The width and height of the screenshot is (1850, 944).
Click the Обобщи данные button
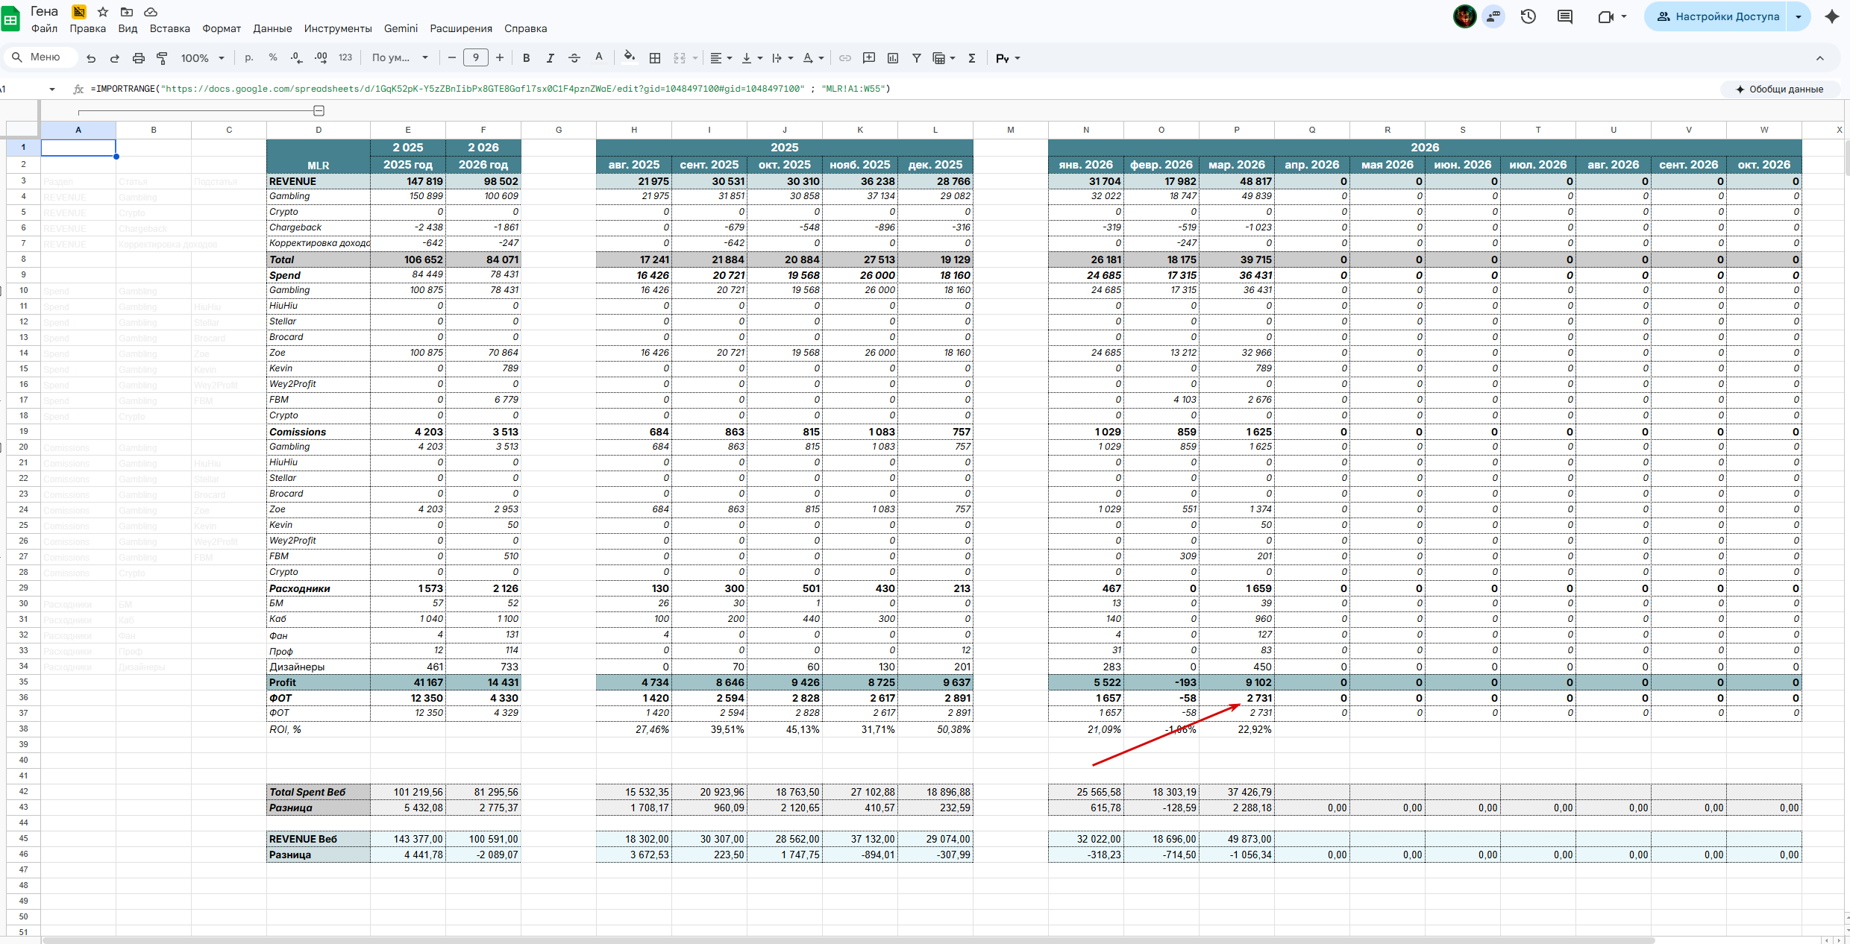tap(1779, 89)
